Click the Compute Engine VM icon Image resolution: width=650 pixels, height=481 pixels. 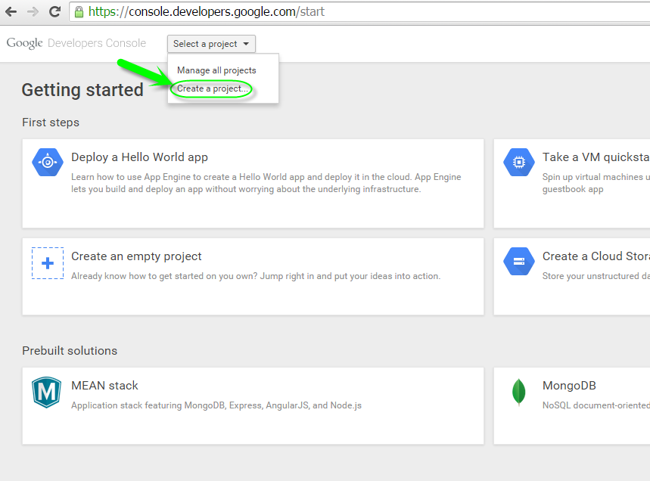(518, 162)
